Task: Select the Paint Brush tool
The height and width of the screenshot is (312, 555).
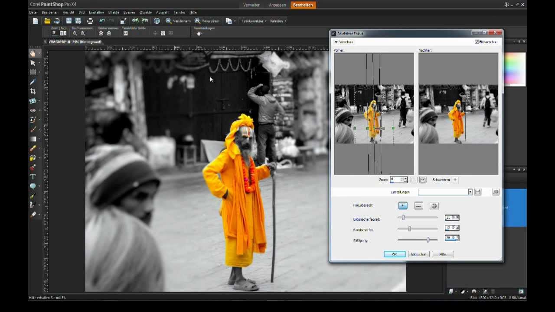Action: tap(33, 130)
